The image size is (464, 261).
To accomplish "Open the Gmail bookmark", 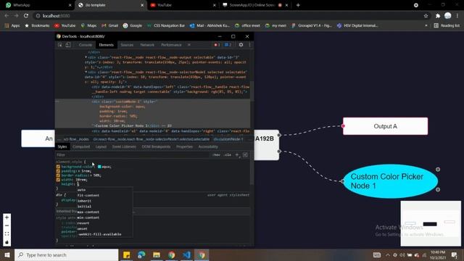I will (109, 26).
